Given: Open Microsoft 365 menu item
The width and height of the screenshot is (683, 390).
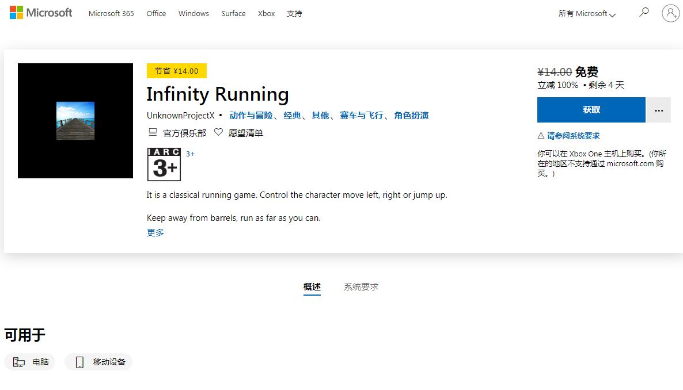Looking at the screenshot, I should pos(111,13).
